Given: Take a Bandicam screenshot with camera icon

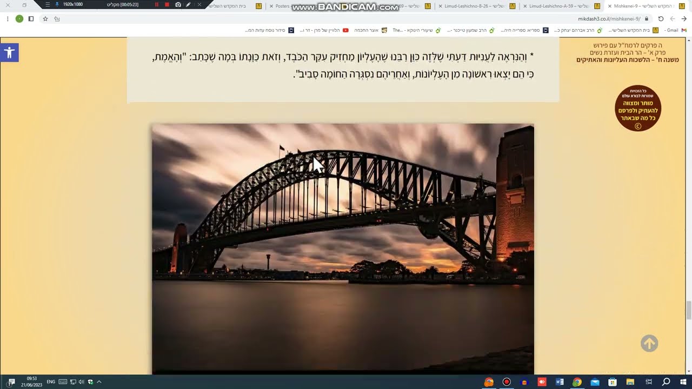Looking at the screenshot, I should tap(178, 4).
